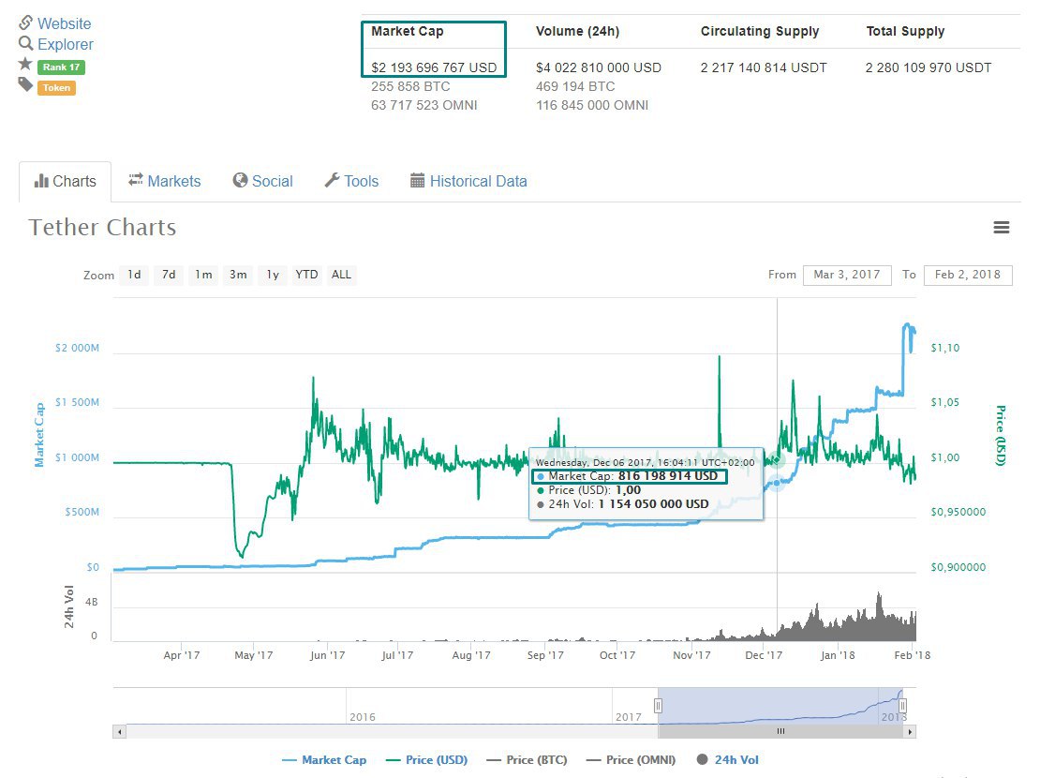Click the wrench icon on the Tools tab
Screen dimensions: 1040x778
pos(332,181)
